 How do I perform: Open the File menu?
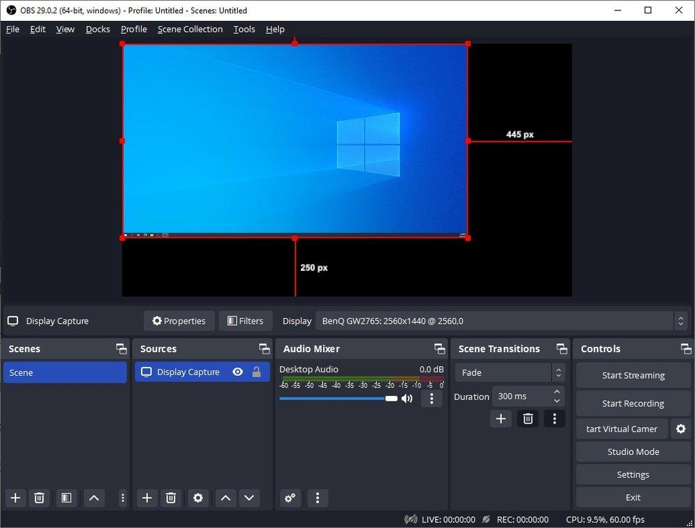click(13, 29)
